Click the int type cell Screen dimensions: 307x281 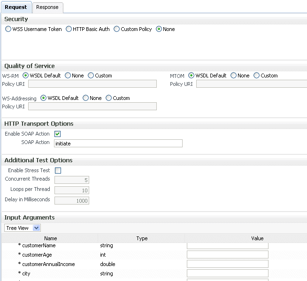103,255
